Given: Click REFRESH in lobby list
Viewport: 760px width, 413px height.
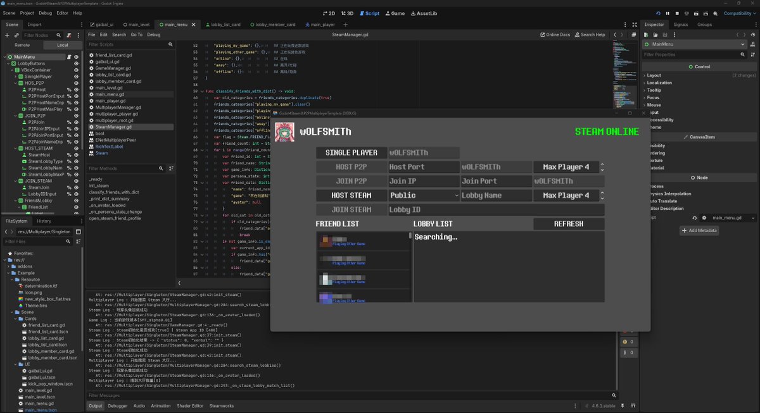Looking at the screenshot, I should pos(569,224).
